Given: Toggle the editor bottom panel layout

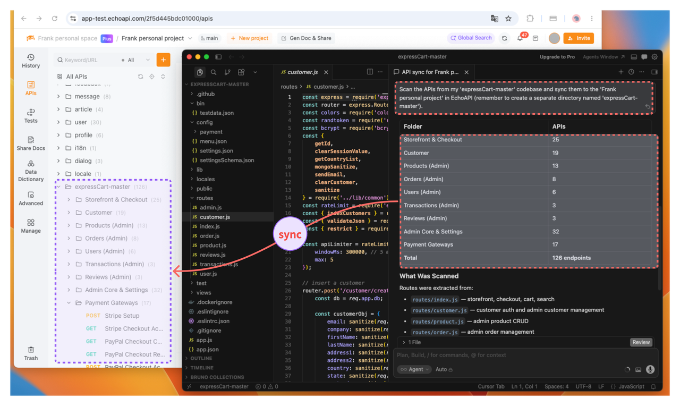Looking at the screenshot, I should pos(634,57).
